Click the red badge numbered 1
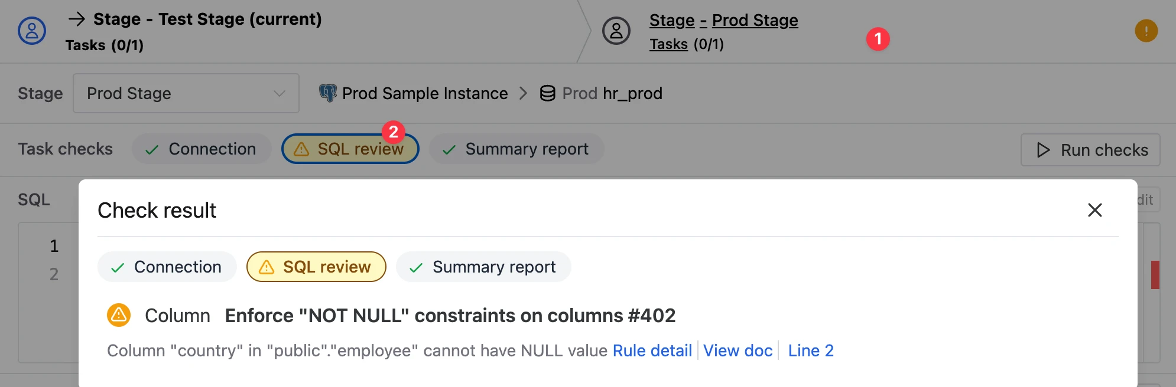The width and height of the screenshot is (1176, 387). tap(878, 39)
